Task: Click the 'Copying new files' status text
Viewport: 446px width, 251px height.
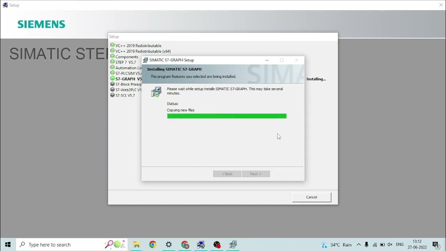Action: (180, 110)
